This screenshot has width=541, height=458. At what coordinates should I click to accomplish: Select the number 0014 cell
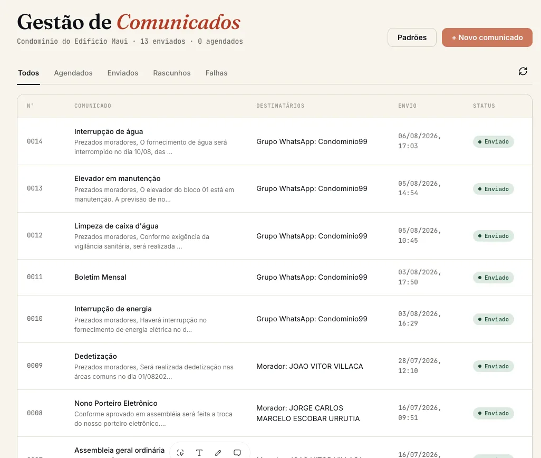point(35,141)
